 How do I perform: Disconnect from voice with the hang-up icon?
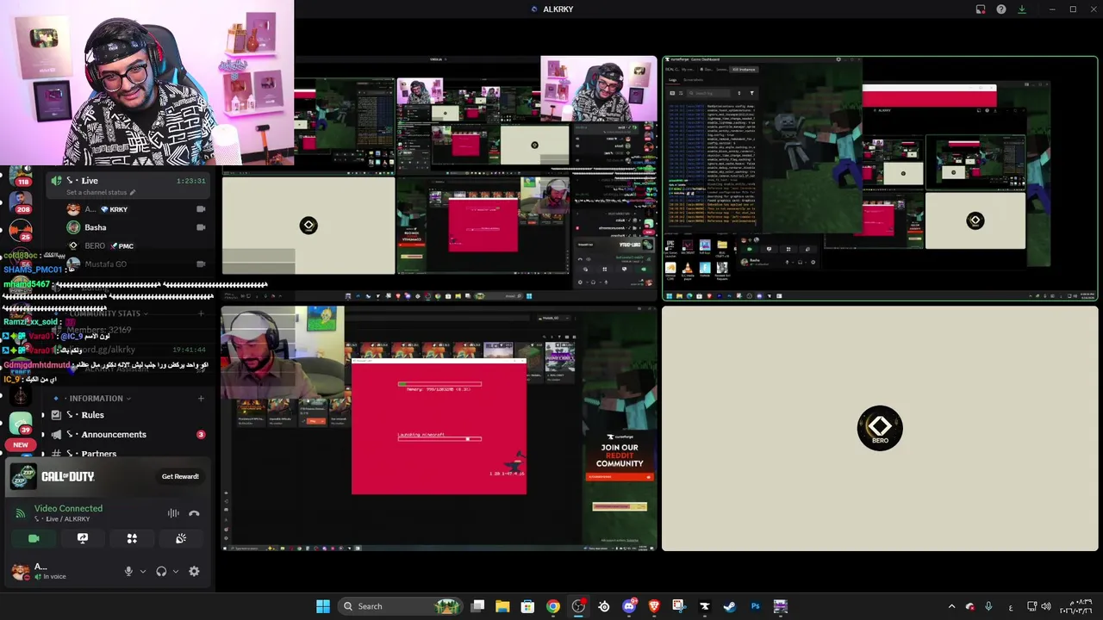click(194, 513)
